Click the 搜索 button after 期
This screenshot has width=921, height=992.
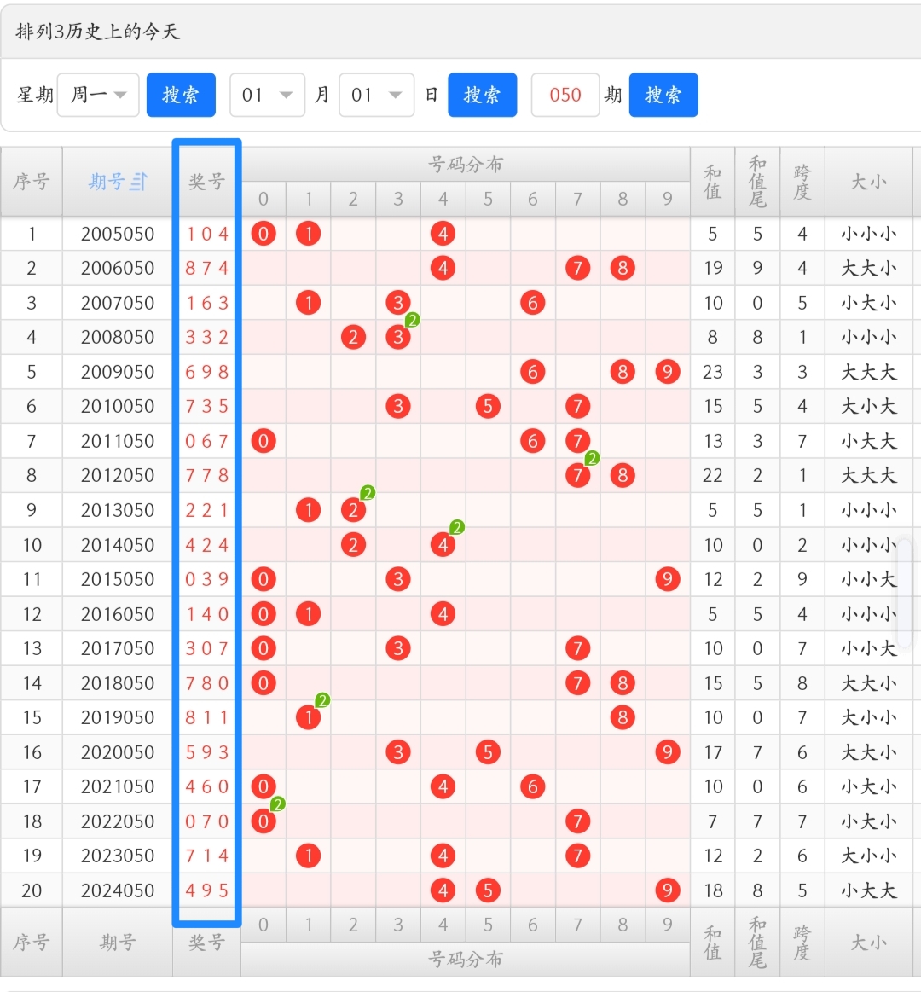click(663, 95)
